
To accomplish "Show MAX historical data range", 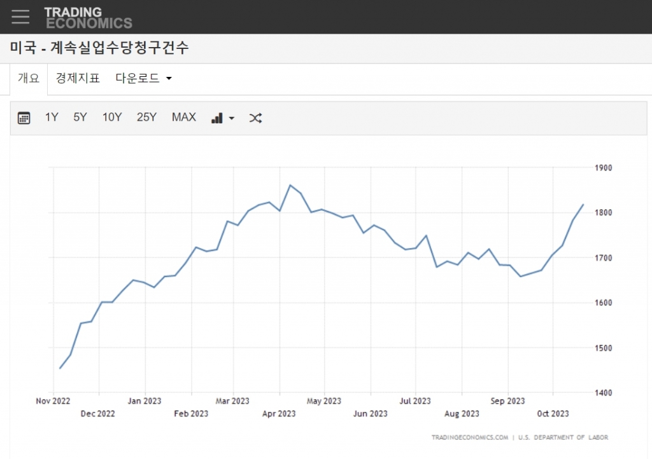I will [184, 117].
